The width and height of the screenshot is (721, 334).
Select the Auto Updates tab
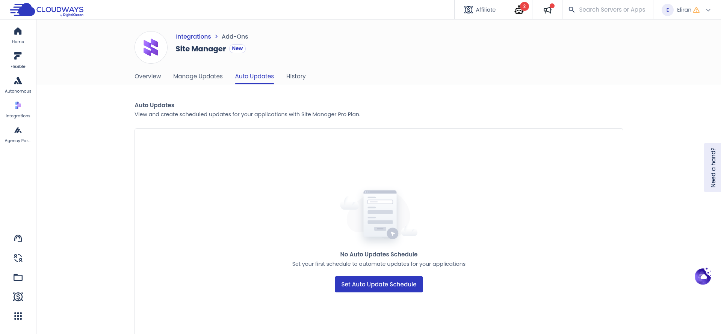coord(254,76)
